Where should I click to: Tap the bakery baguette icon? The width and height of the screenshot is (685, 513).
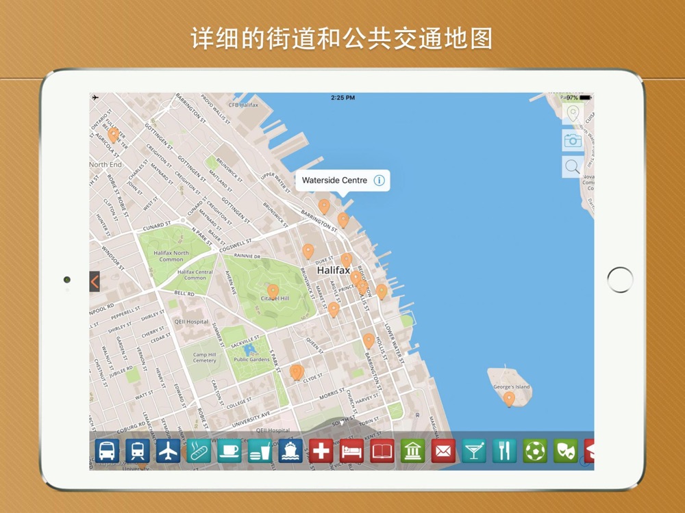199,451
